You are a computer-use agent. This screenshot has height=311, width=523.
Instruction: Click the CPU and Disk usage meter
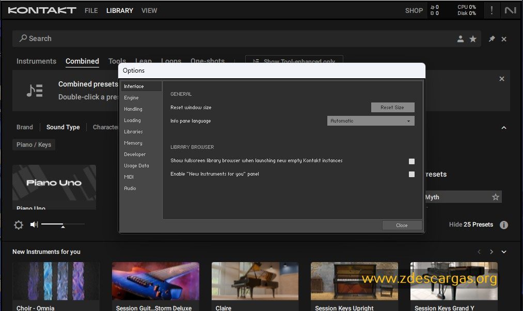tap(467, 10)
